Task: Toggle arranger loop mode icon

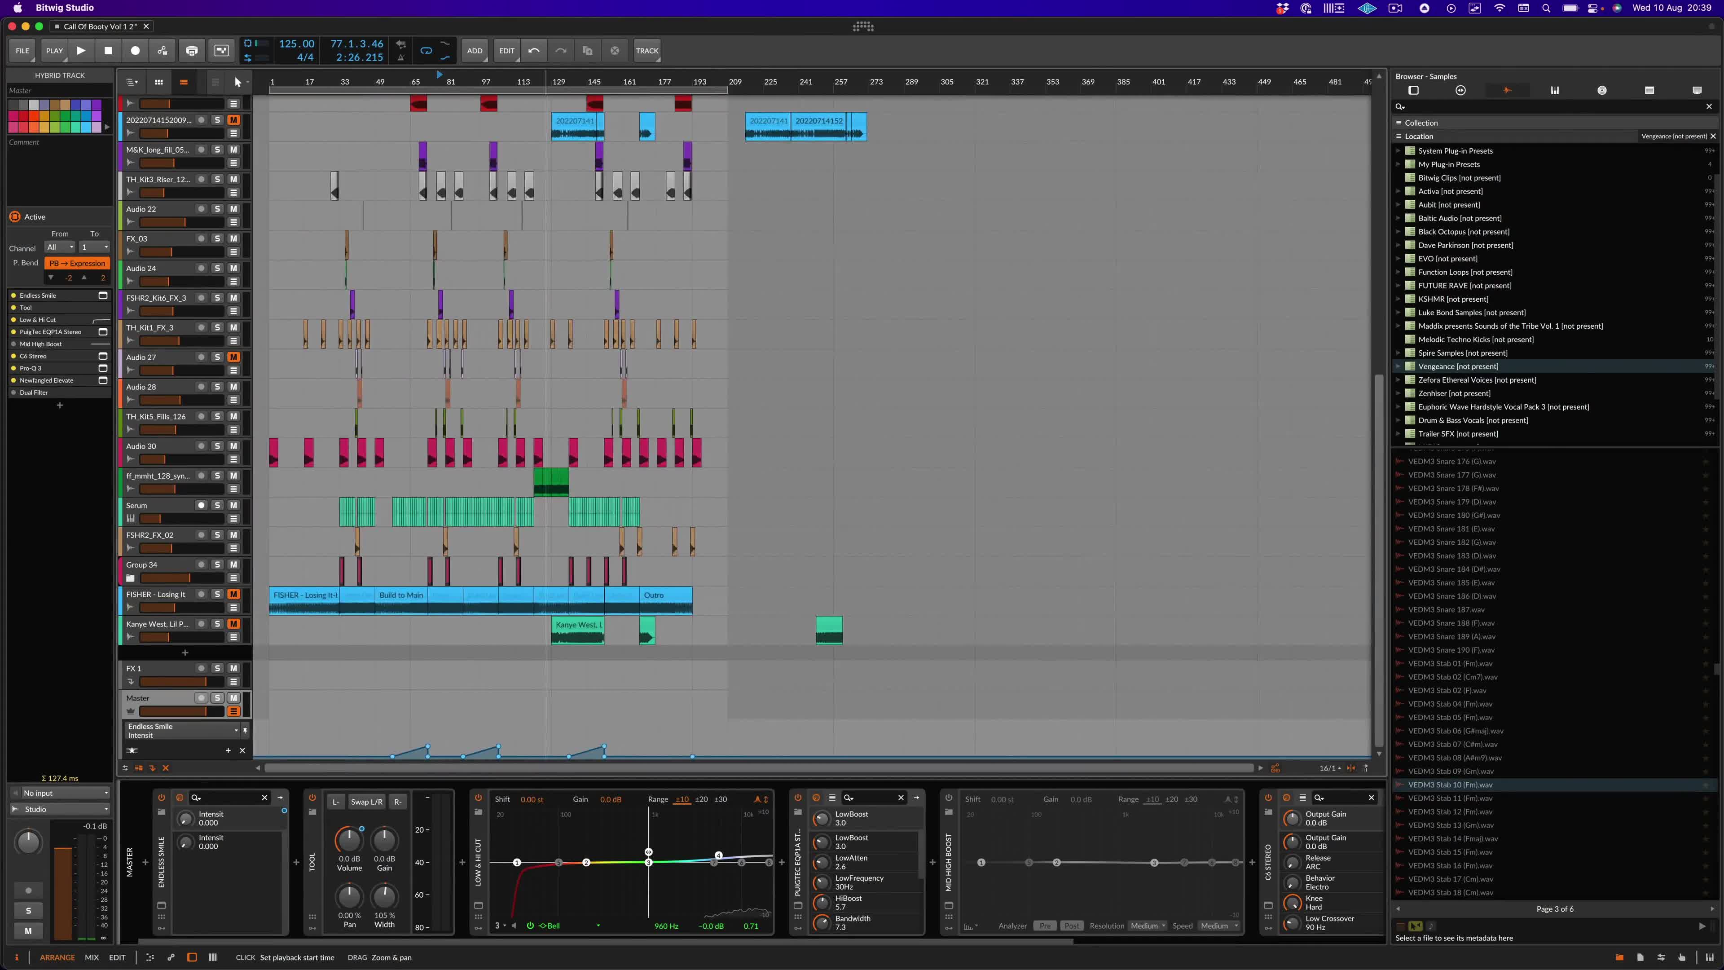Action: tap(427, 50)
